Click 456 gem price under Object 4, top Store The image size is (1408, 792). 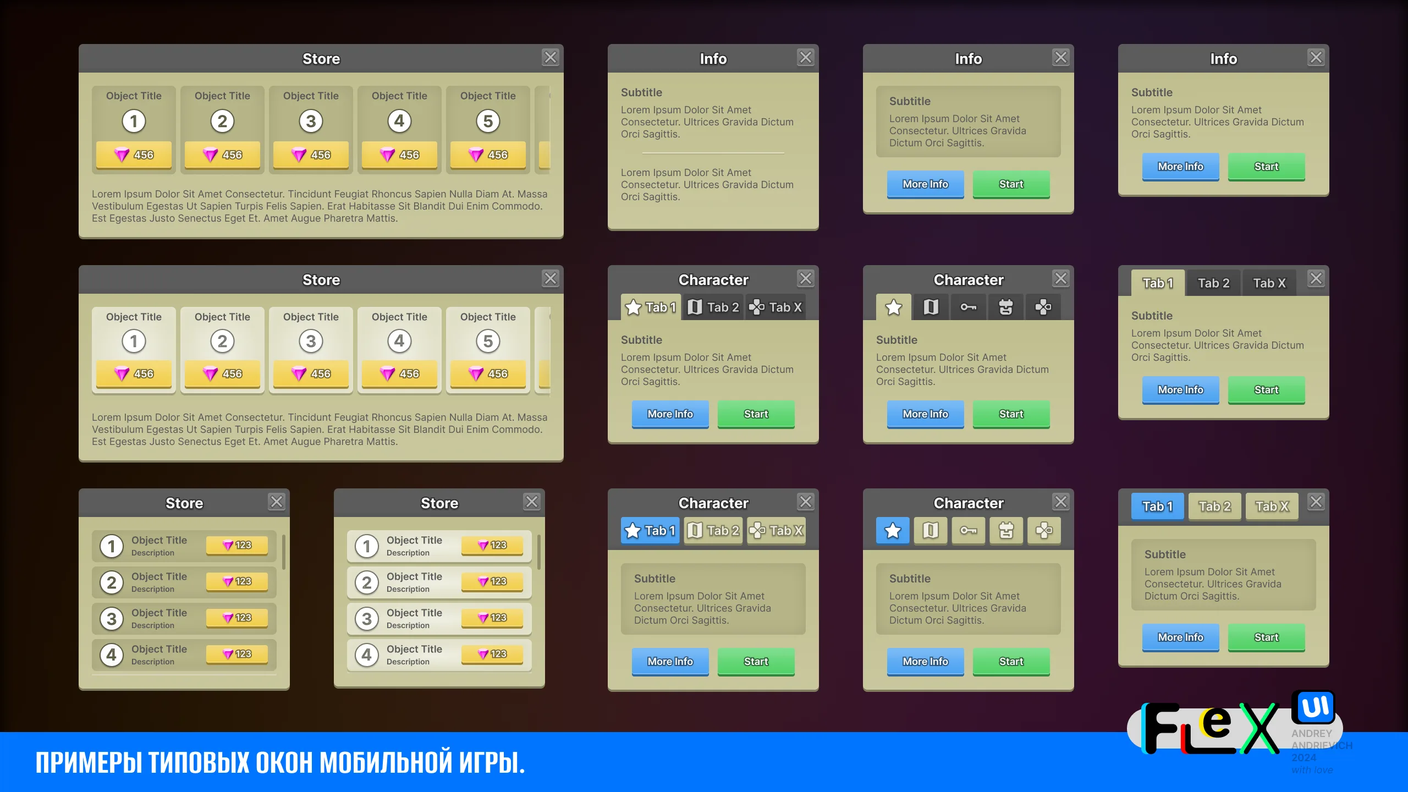(x=399, y=155)
